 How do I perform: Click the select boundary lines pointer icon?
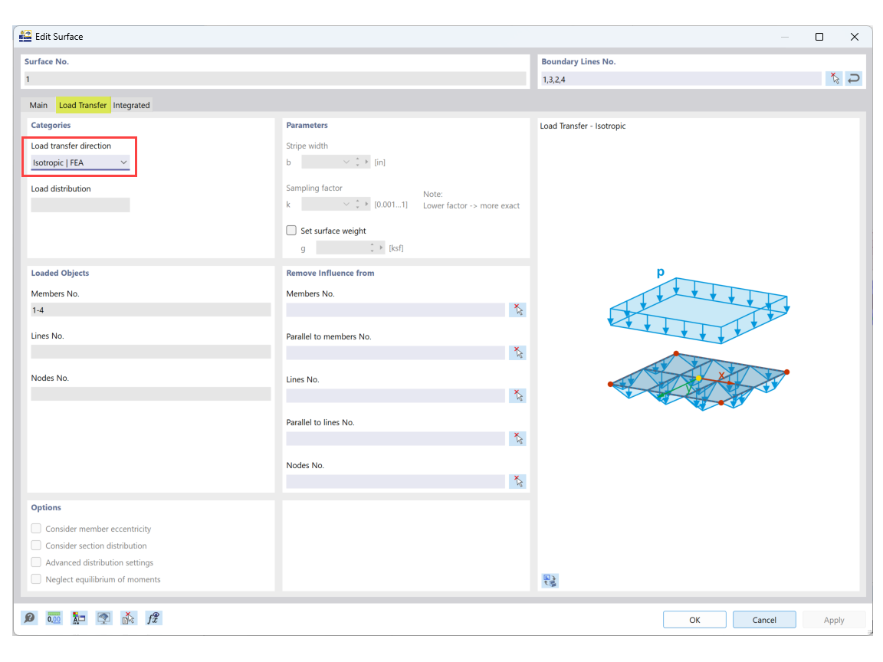tap(834, 78)
